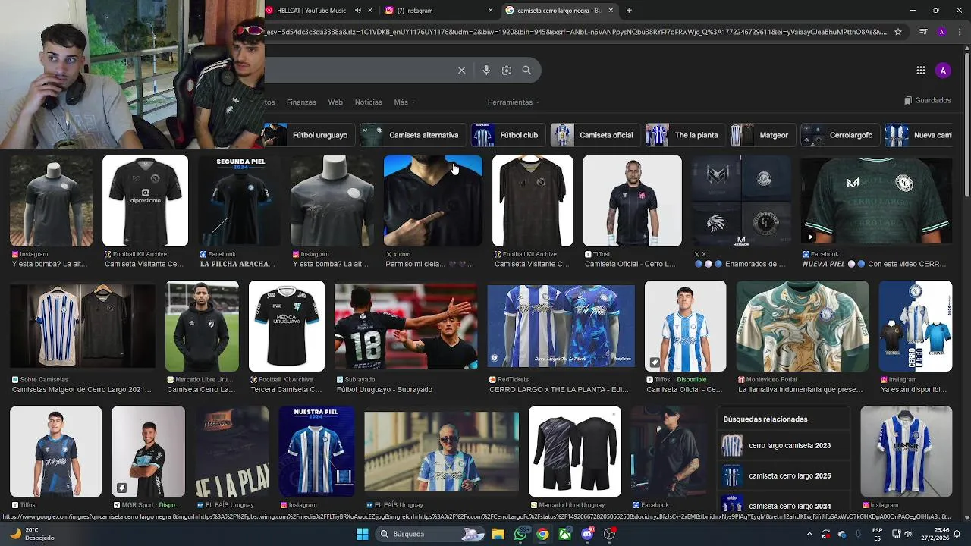Open Mercado Libre black goalkeeper kit image
The height and width of the screenshot is (546, 971).
pos(575,451)
